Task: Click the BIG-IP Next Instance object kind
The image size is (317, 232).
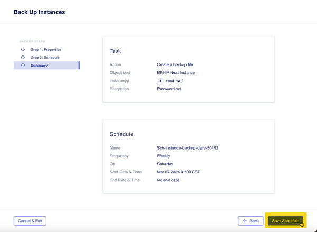Action: click(176, 72)
